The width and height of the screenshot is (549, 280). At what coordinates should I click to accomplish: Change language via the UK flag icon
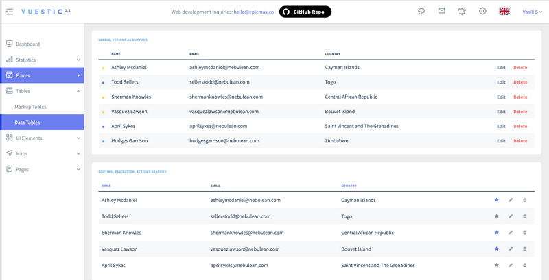[x=504, y=12]
